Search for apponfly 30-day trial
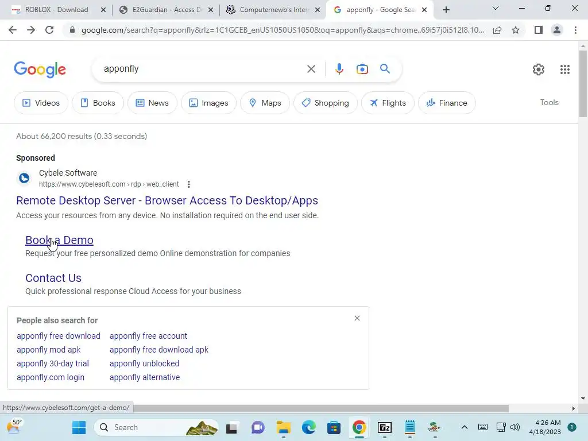 (52, 363)
